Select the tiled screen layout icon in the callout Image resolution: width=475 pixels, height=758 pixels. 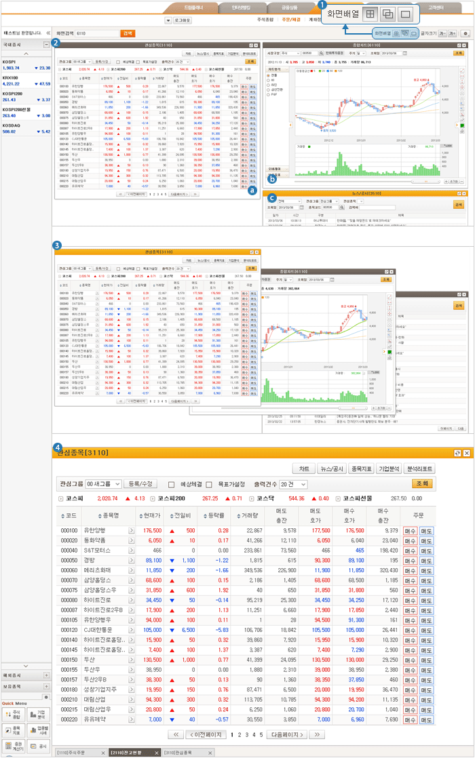click(x=370, y=14)
